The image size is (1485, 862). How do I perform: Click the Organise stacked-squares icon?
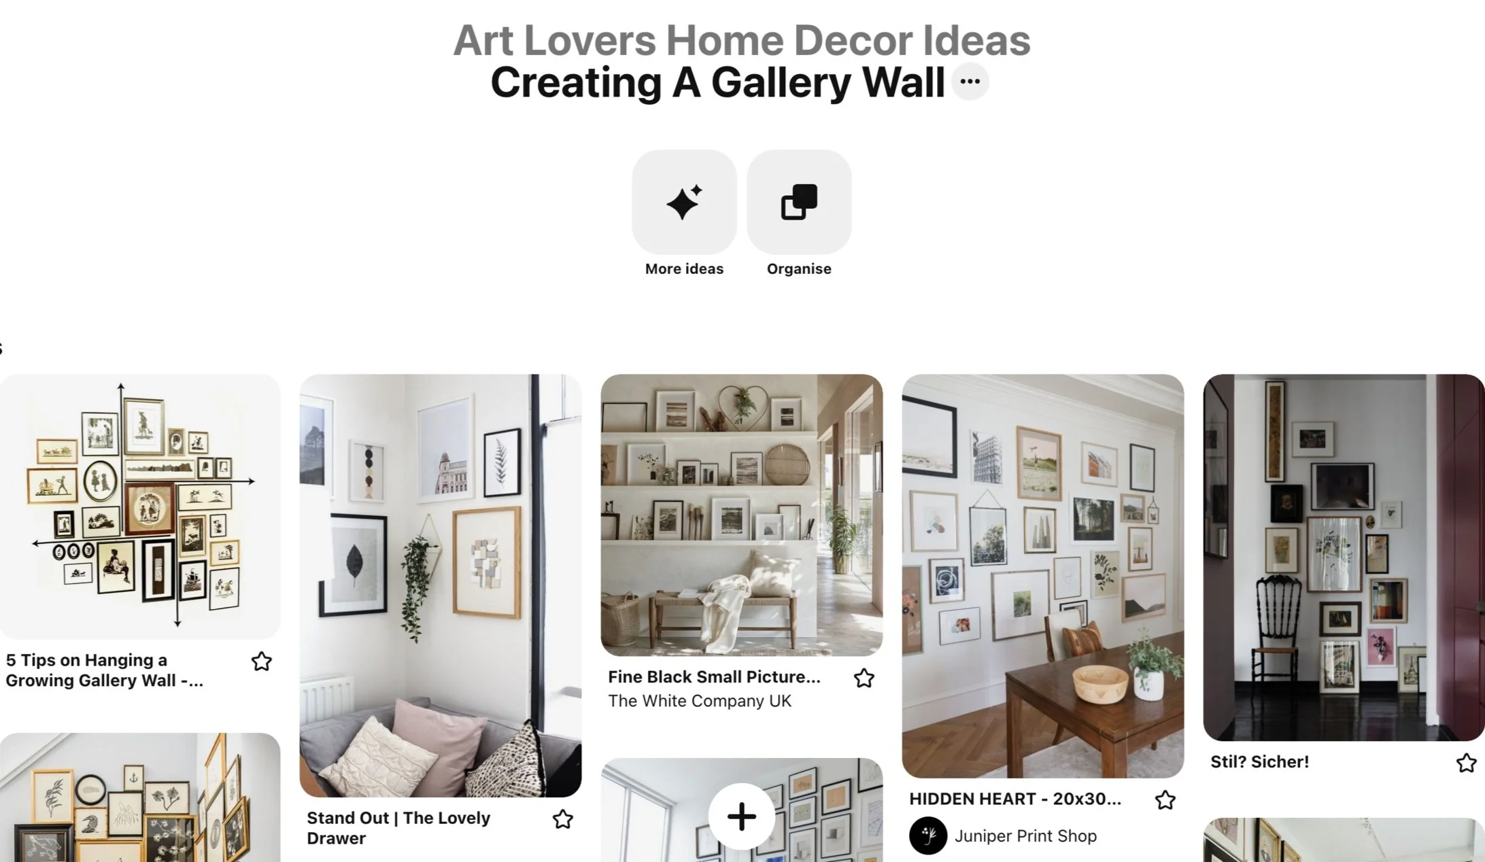click(x=799, y=202)
